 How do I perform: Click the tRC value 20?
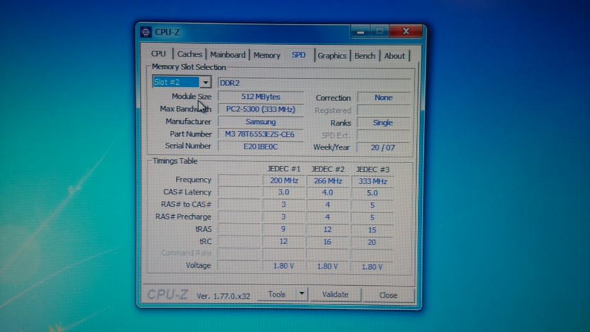(372, 242)
